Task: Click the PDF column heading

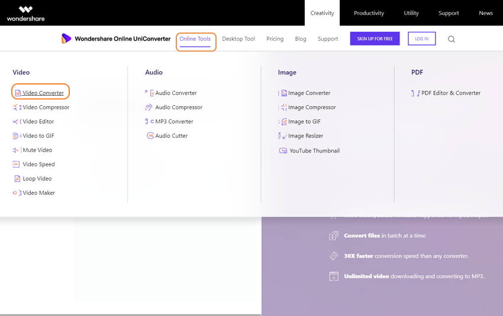Action: [417, 73]
